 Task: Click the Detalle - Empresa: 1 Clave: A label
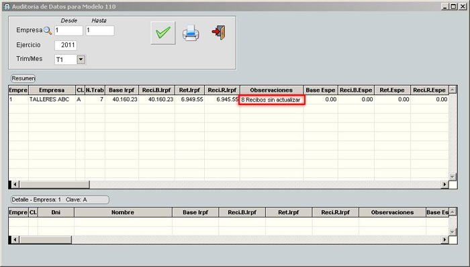click(60, 199)
